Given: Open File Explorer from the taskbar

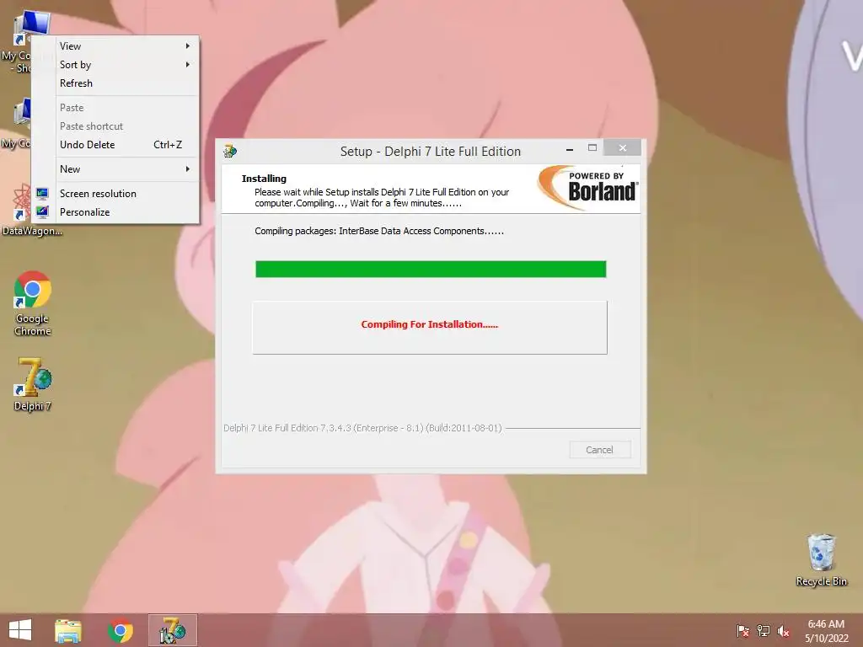Looking at the screenshot, I should coord(68,630).
